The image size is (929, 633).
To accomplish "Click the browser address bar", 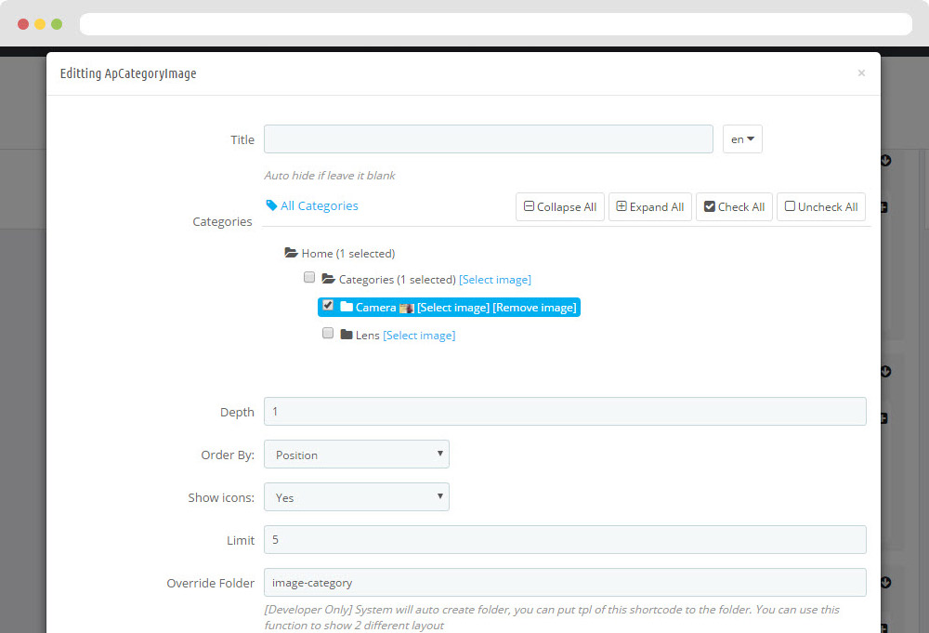I will [x=495, y=24].
